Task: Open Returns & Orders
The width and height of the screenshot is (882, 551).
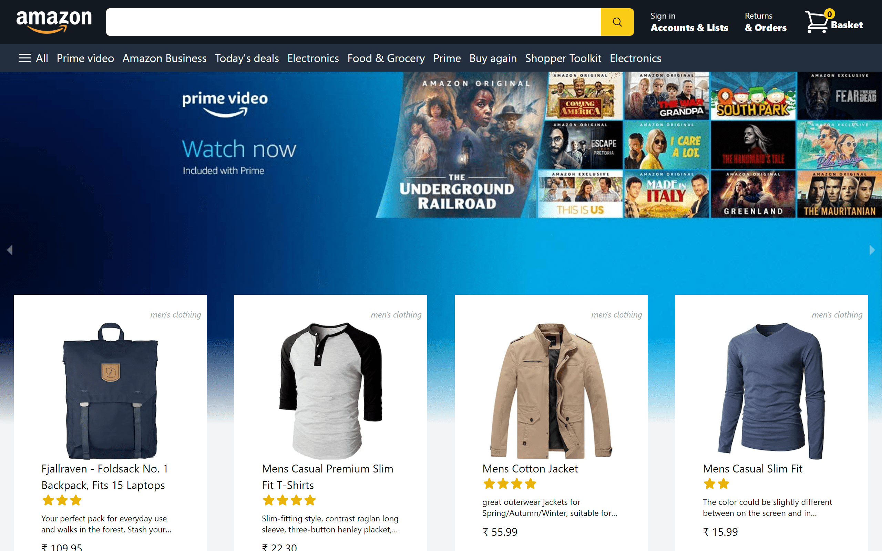Action: pos(765,22)
